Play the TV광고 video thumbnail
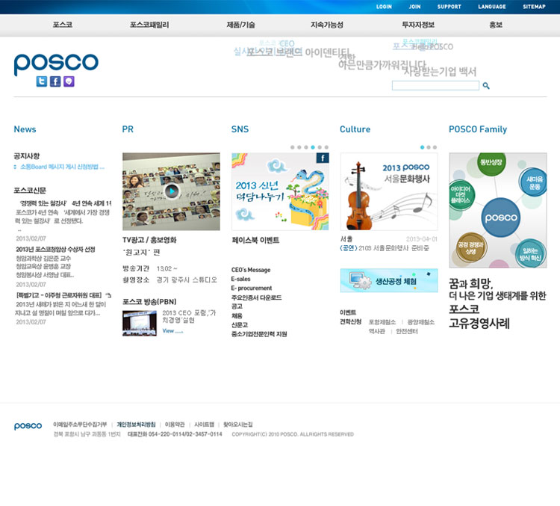 [172, 191]
